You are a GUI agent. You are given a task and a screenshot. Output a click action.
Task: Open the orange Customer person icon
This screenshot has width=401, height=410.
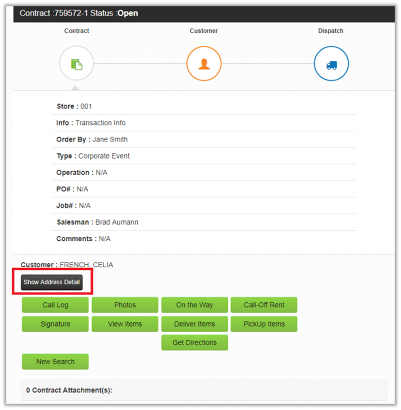[x=204, y=64]
